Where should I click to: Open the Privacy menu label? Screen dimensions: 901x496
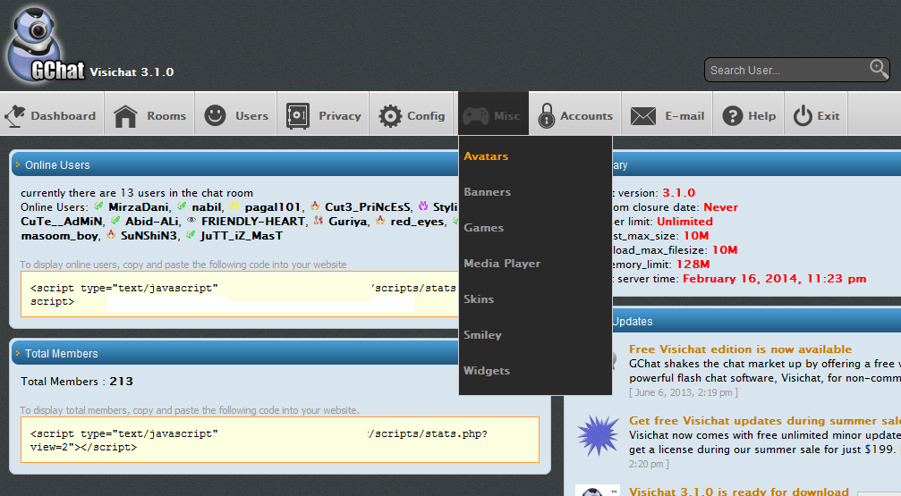point(340,116)
